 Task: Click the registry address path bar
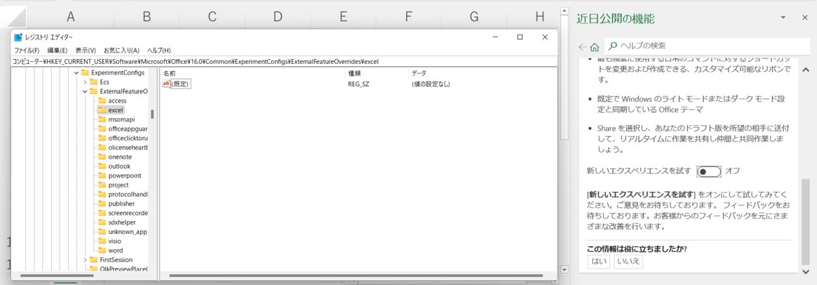point(285,61)
